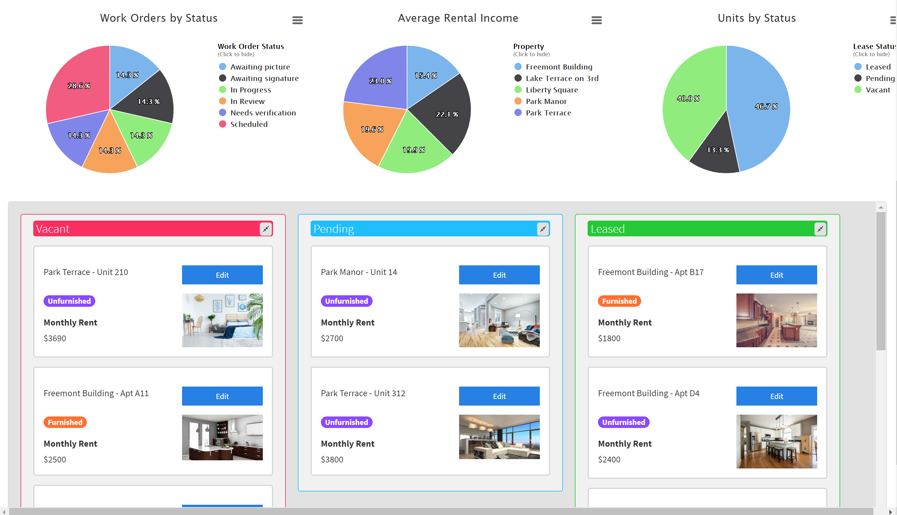
Task: Click the $3800 rent value
Action: (x=332, y=459)
